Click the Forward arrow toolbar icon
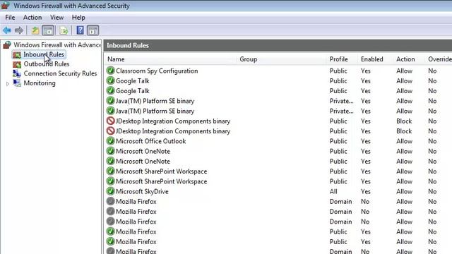Screen dimensions: 452x254 point(19,30)
